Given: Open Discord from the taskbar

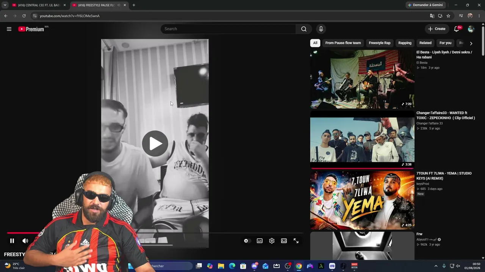Looking at the screenshot, I should [254, 266].
